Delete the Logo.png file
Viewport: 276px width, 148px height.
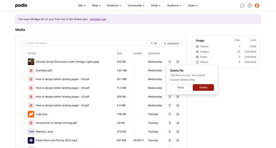tap(170, 114)
